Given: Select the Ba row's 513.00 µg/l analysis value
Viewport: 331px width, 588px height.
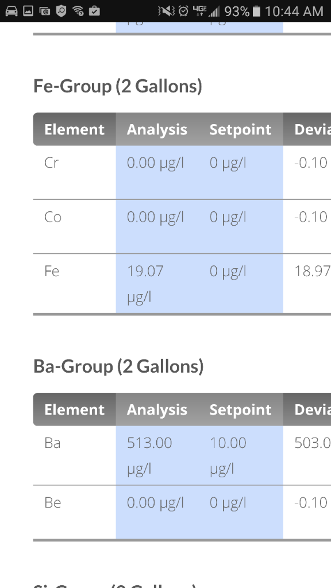Looking at the screenshot, I should click(x=149, y=455).
